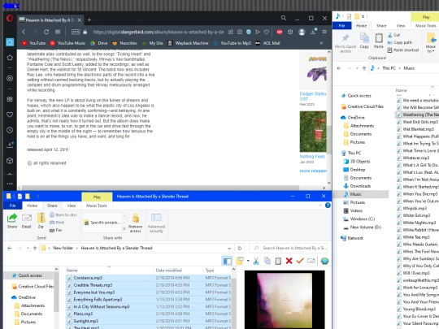Open Music Tools tab in Slender Thread window
439x329 pixels.
[x=97, y=206]
